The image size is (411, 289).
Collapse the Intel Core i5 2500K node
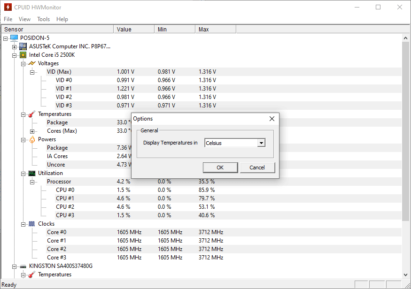[x=14, y=55]
